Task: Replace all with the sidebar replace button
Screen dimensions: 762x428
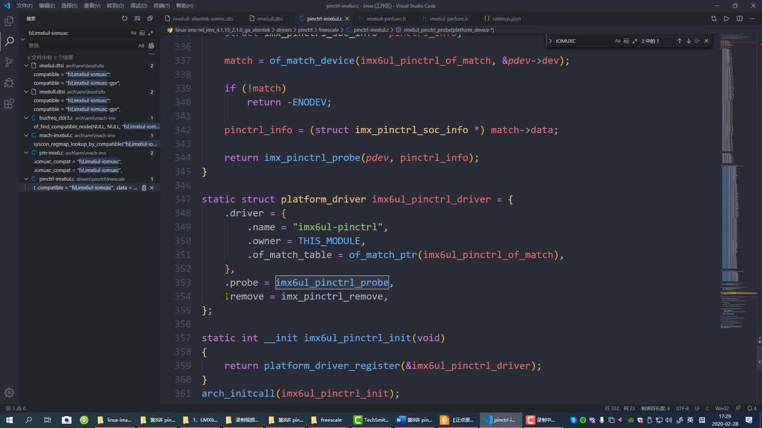Action: [x=151, y=46]
